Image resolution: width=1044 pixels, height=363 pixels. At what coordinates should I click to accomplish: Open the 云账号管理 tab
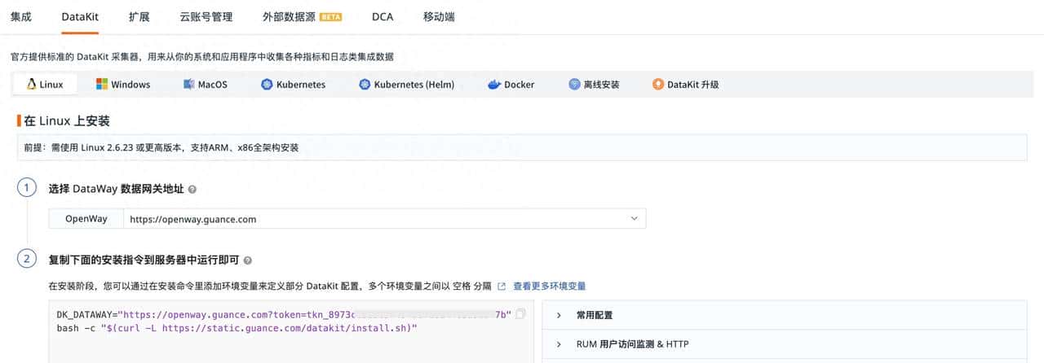point(206,16)
